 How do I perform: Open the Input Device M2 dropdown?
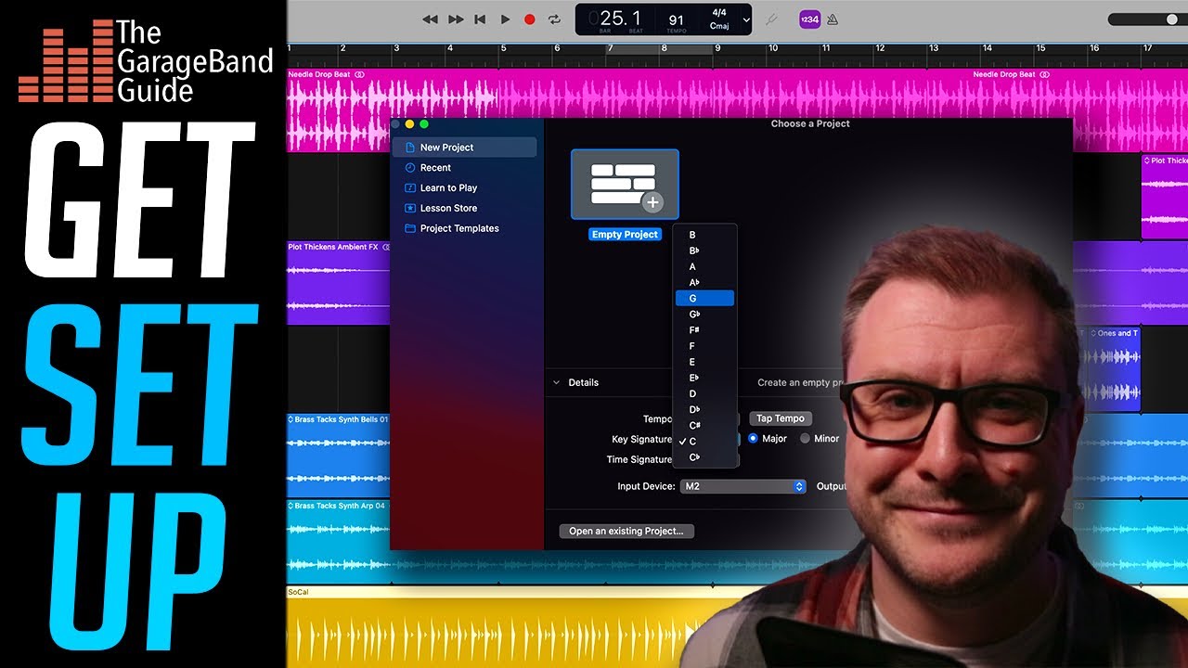pyautogui.click(x=742, y=486)
